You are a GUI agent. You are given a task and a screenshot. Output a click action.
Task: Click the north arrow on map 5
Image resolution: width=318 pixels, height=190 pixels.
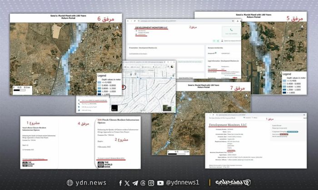(302, 26)
